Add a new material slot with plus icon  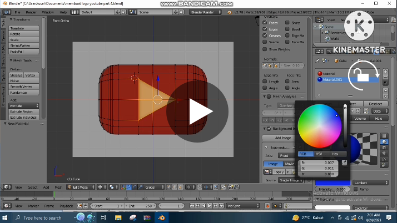(x=385, y=71)
